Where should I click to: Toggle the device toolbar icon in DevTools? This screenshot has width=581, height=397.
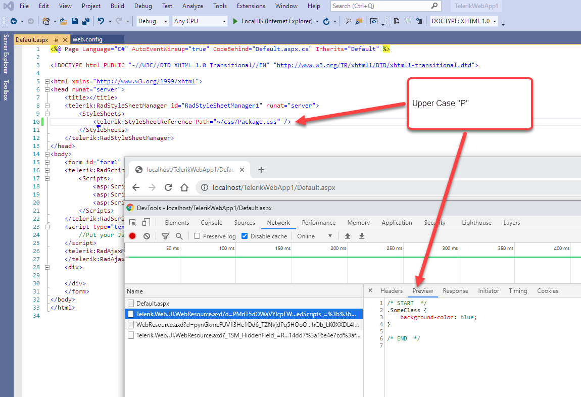146,223
